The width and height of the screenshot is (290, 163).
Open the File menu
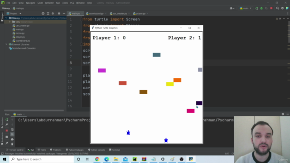tap(8, 3)
